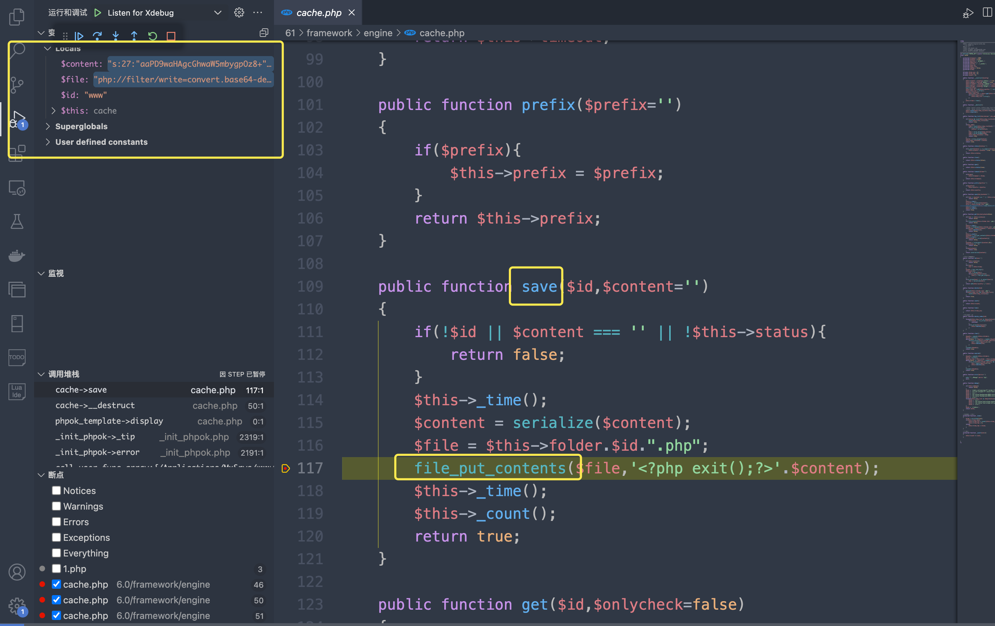This screenshot has width=995, height=626.
Task: Check the Exceptions breakpoint filter
Action: tap(57, 537)
